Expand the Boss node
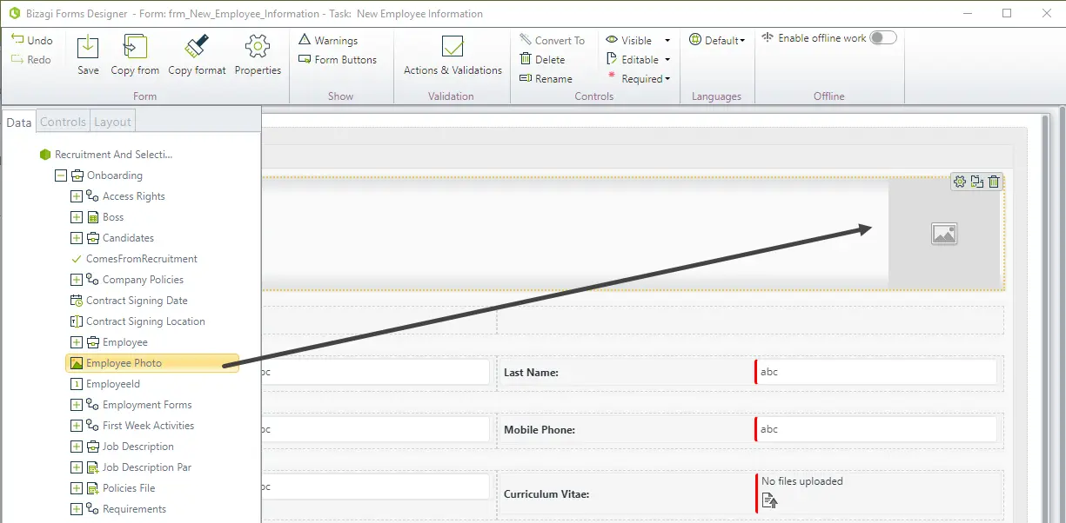The image size is (1066, 523). (77, 217)
